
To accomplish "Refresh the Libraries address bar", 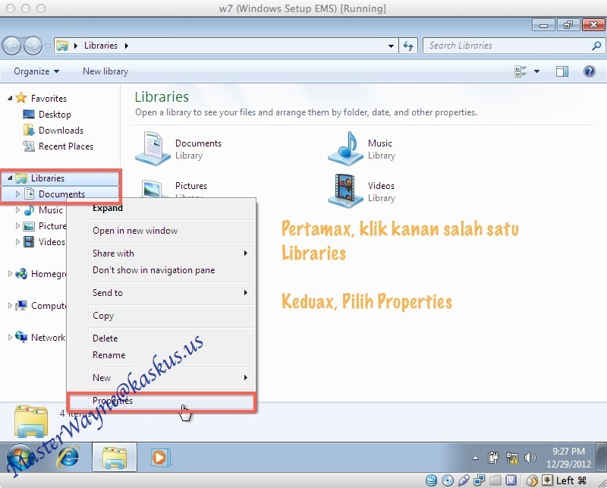I will point(408,46).
